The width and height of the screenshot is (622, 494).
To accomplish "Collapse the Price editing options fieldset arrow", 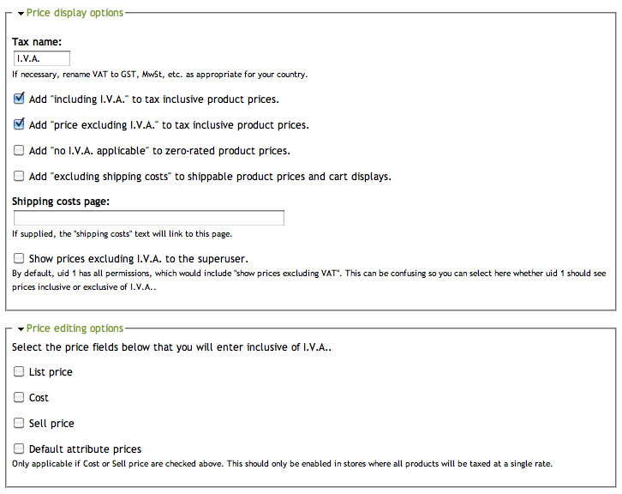I will (x=21, y=328).
